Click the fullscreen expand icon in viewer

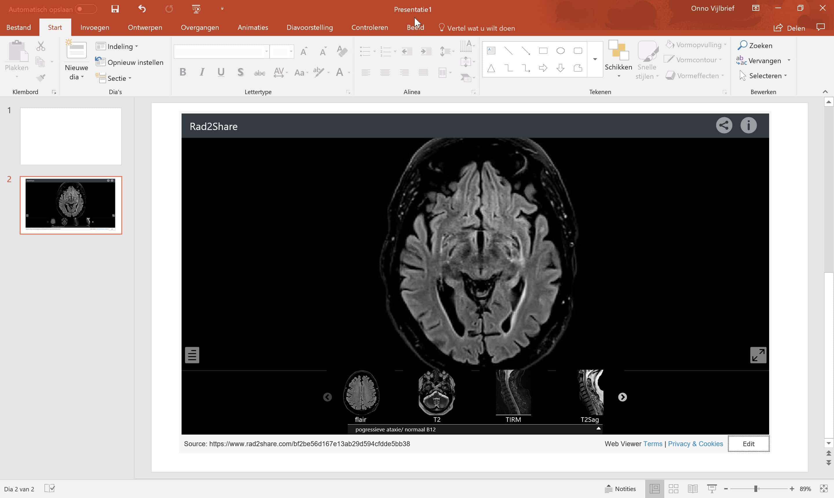pos(758,355)
